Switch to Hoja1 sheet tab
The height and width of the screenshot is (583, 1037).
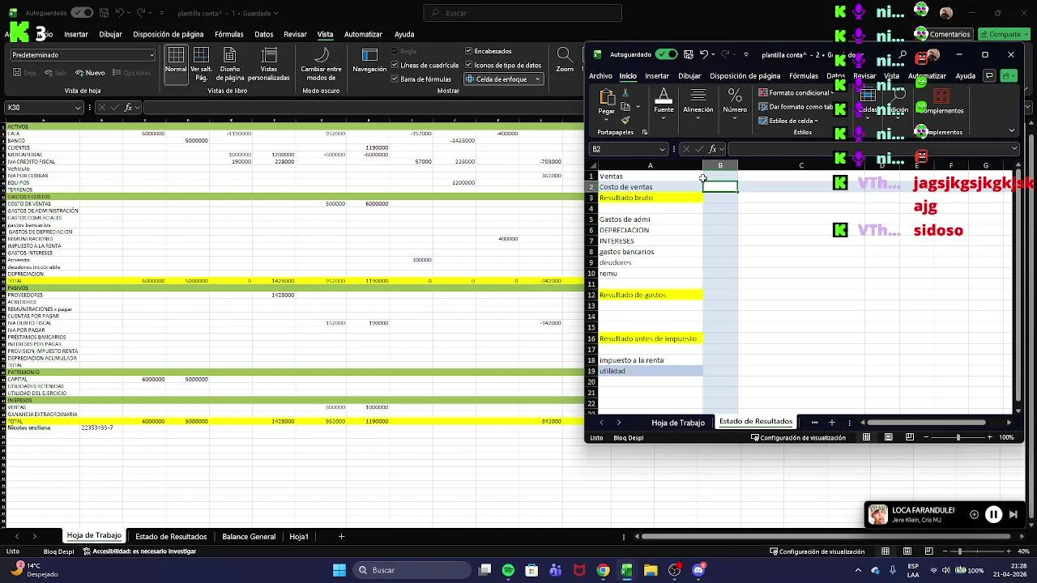(299, 536)
